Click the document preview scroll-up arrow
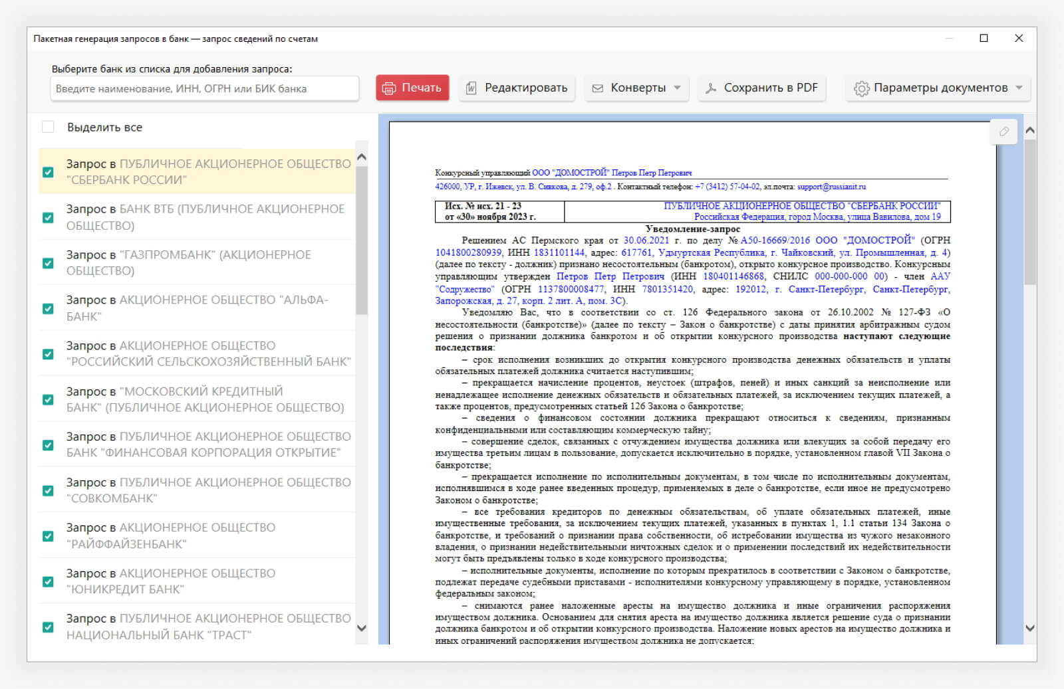 (x=1030, y=131)
